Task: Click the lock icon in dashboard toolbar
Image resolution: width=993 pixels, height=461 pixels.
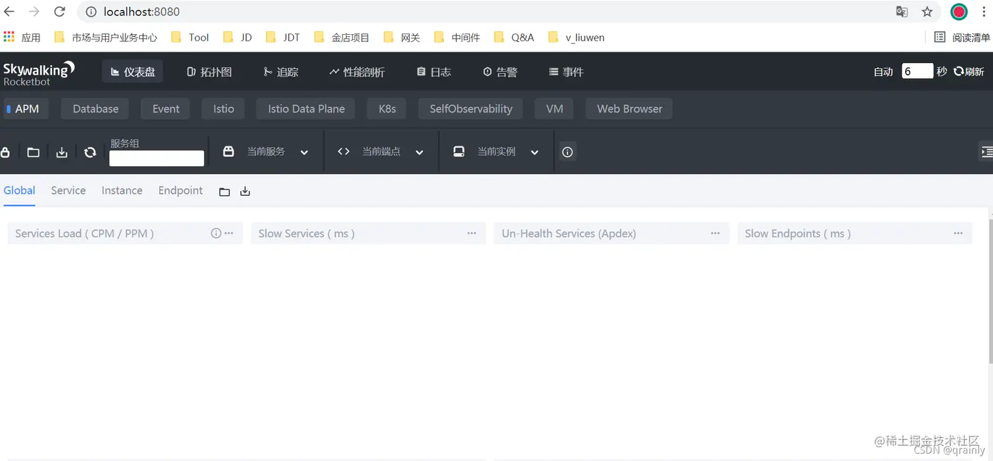Action: coord(5,152)
